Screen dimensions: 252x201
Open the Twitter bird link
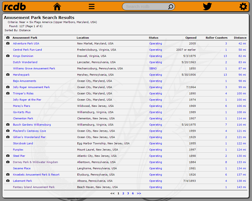[207, 7]
